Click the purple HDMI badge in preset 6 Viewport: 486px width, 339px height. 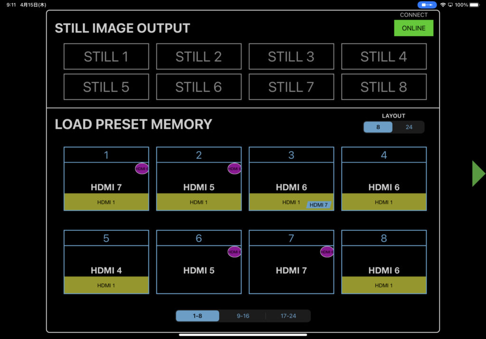tap(234, 252)
